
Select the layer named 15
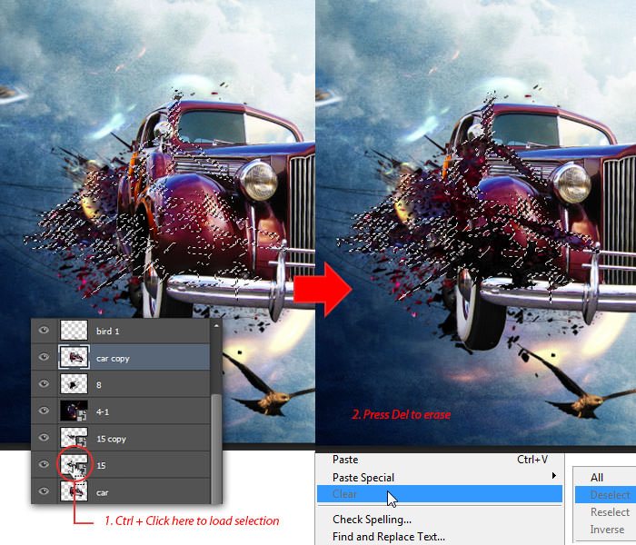[101, 465]
